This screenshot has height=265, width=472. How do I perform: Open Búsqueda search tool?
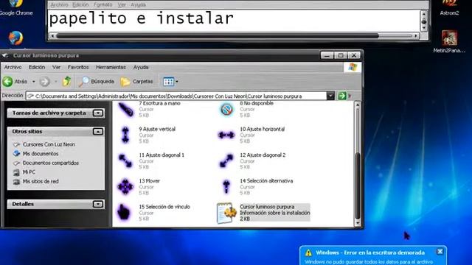pyautogui.click(x=97, y=82)
